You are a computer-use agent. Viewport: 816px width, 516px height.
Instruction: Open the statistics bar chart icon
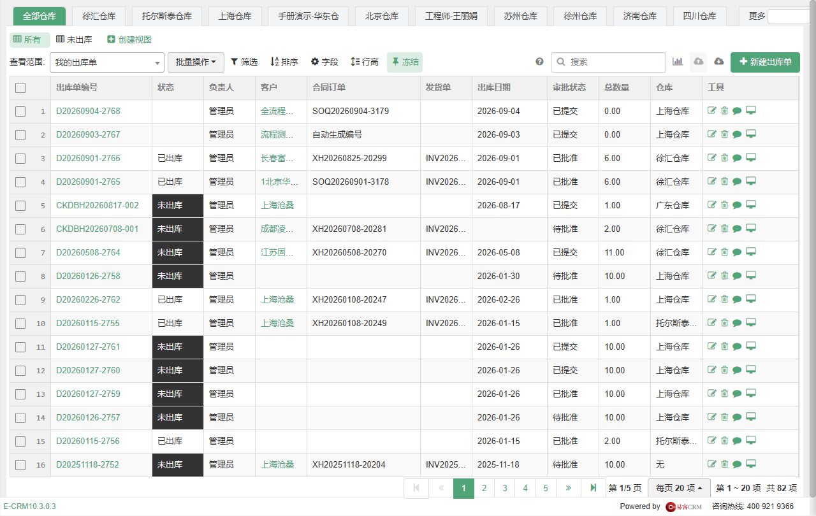pyautogui.click(x=678, y=62)
